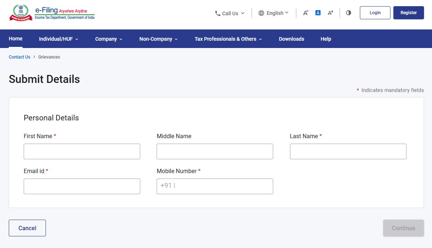Expand the Non-Company menu
This screenshot has width=432, height=248.
click(158, 39)
